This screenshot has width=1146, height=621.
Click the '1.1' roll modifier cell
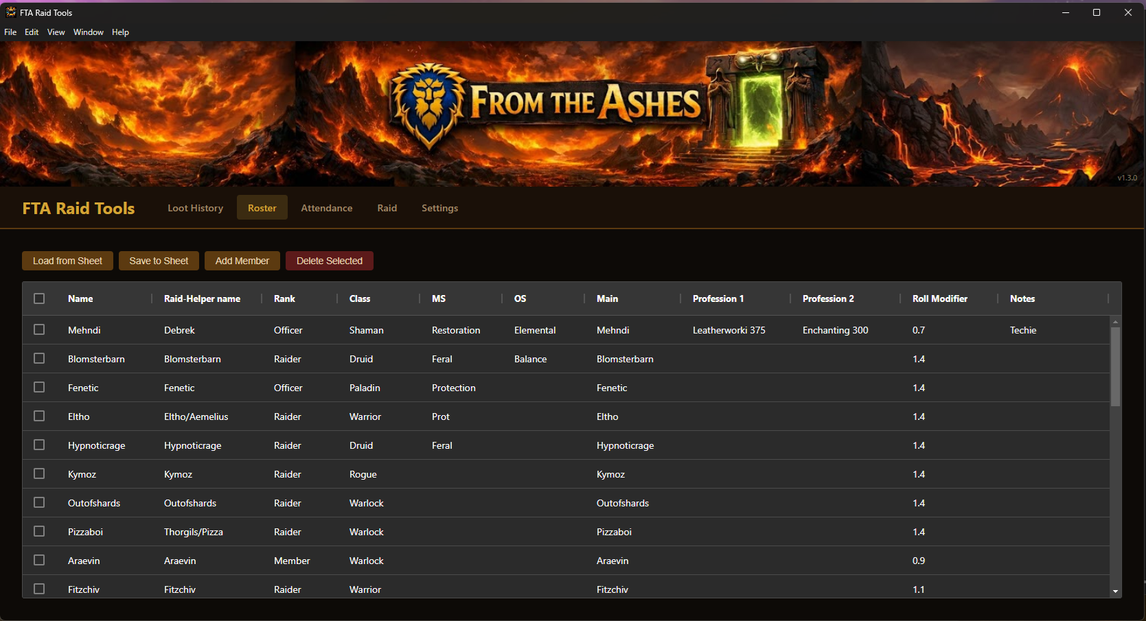pos(918,589)
